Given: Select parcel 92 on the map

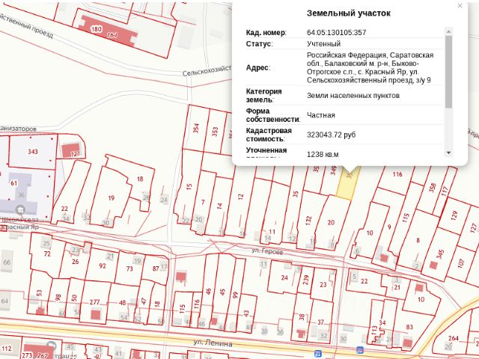Looking at the screenshot, I should click(103, 266).
